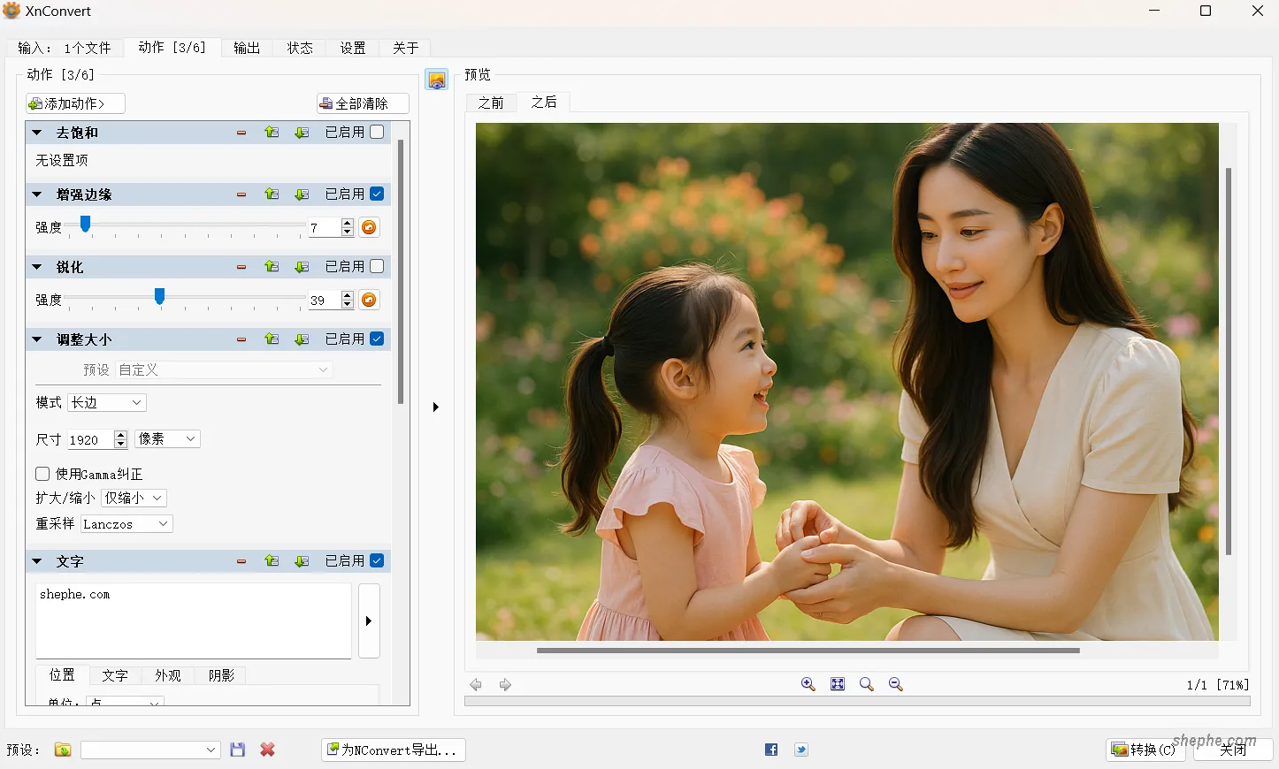This screenshot has height=769, width=1279.
Task: Save the current preset
Action: 237,749
